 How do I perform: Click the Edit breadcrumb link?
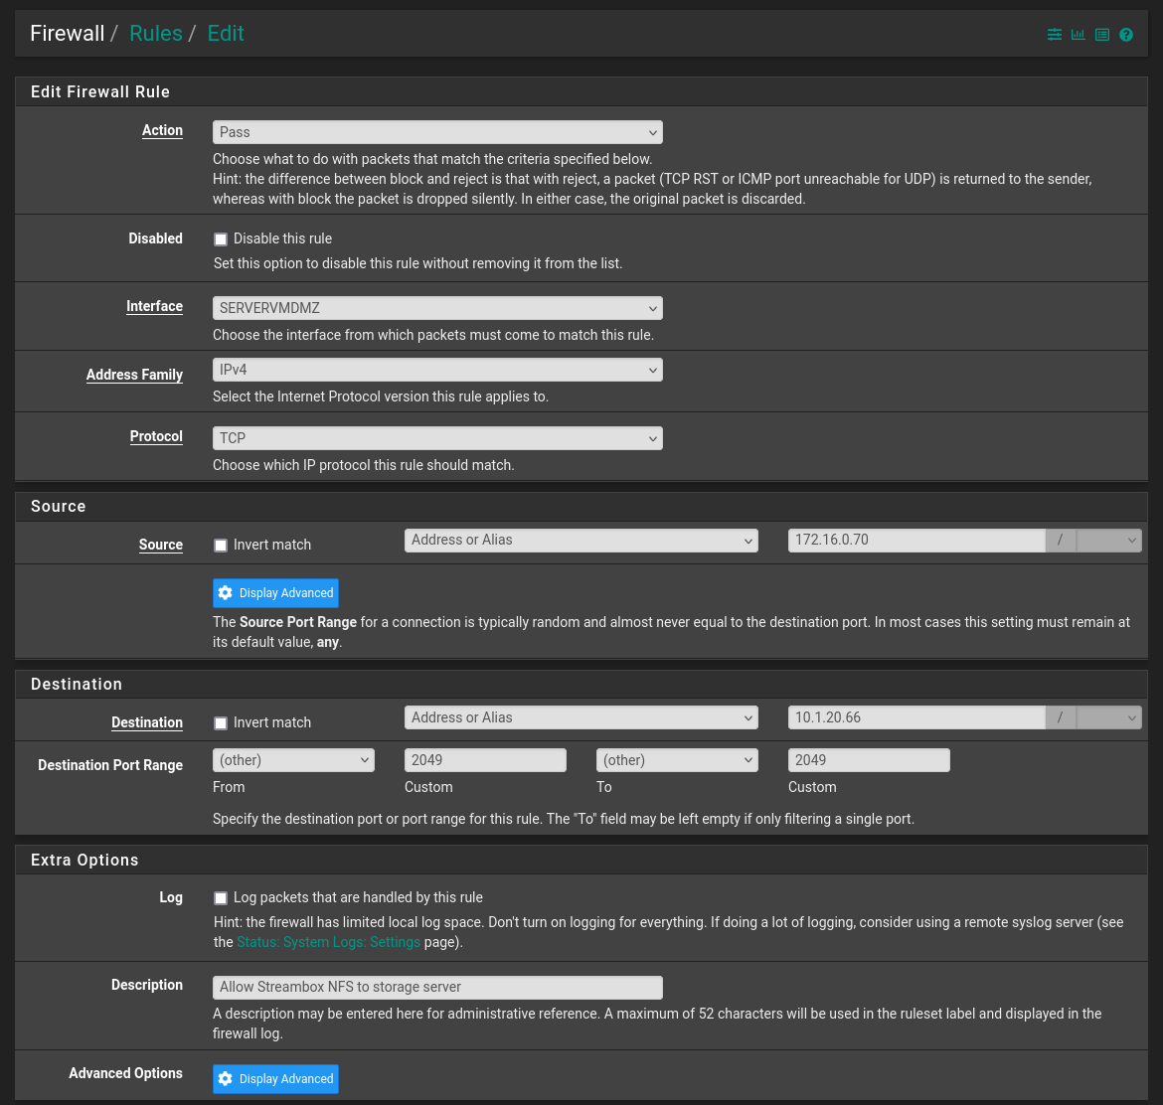(x=226, y=34)
